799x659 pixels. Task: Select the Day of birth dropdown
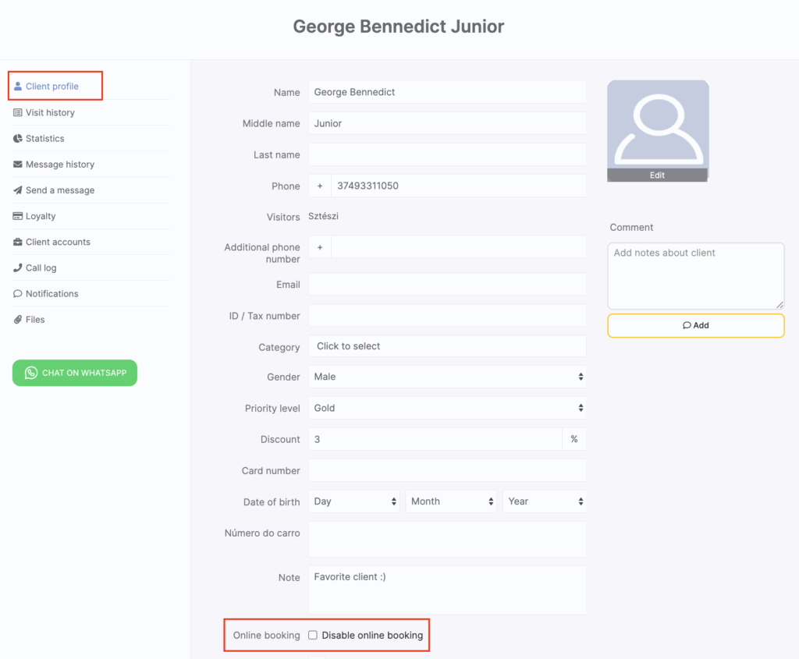coord(355,501)
